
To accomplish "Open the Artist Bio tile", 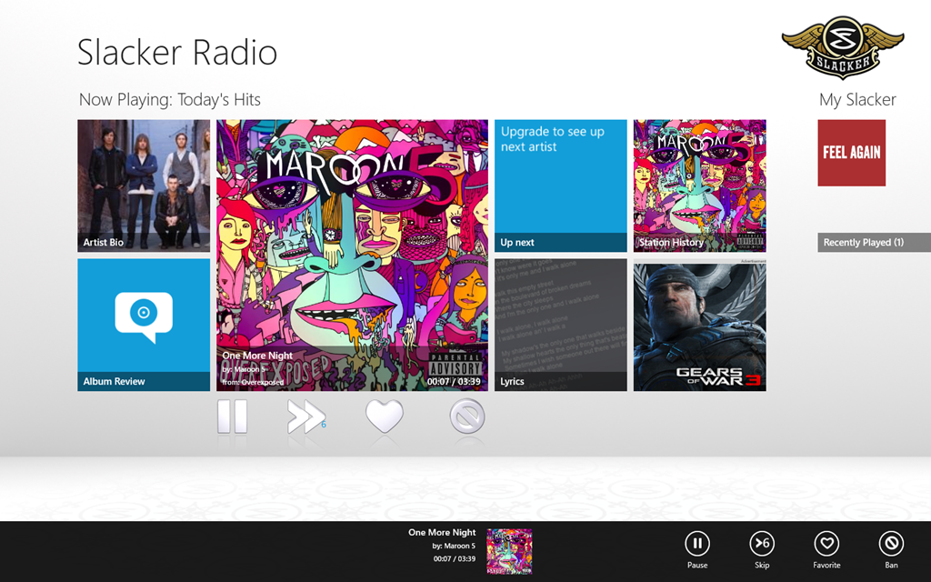I will pyautogui.click(x=144, y=186).
